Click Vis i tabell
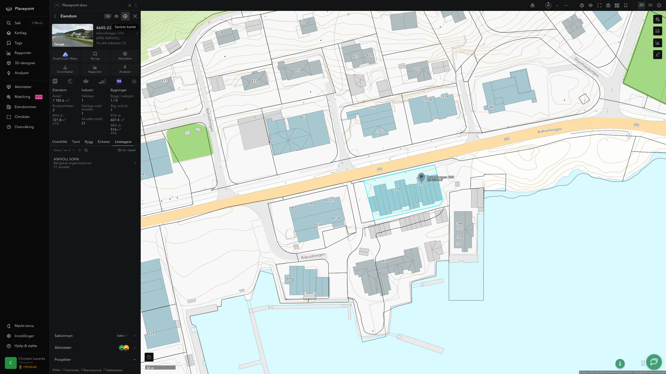Screen dimensions: 666x374 click(127, 150)
